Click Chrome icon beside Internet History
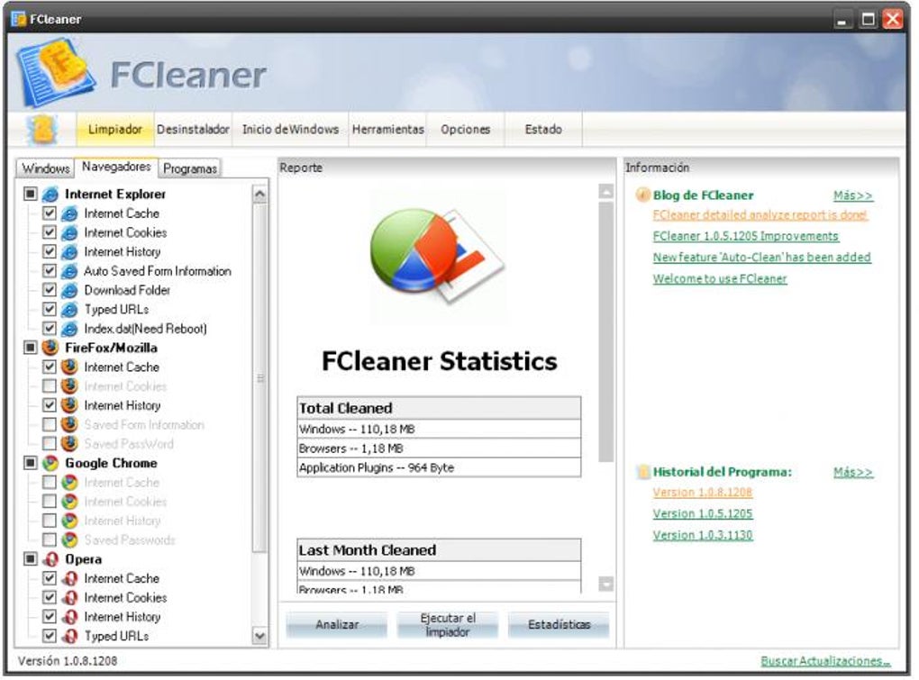This screenshot has width=919, height=680. point(69,521)
